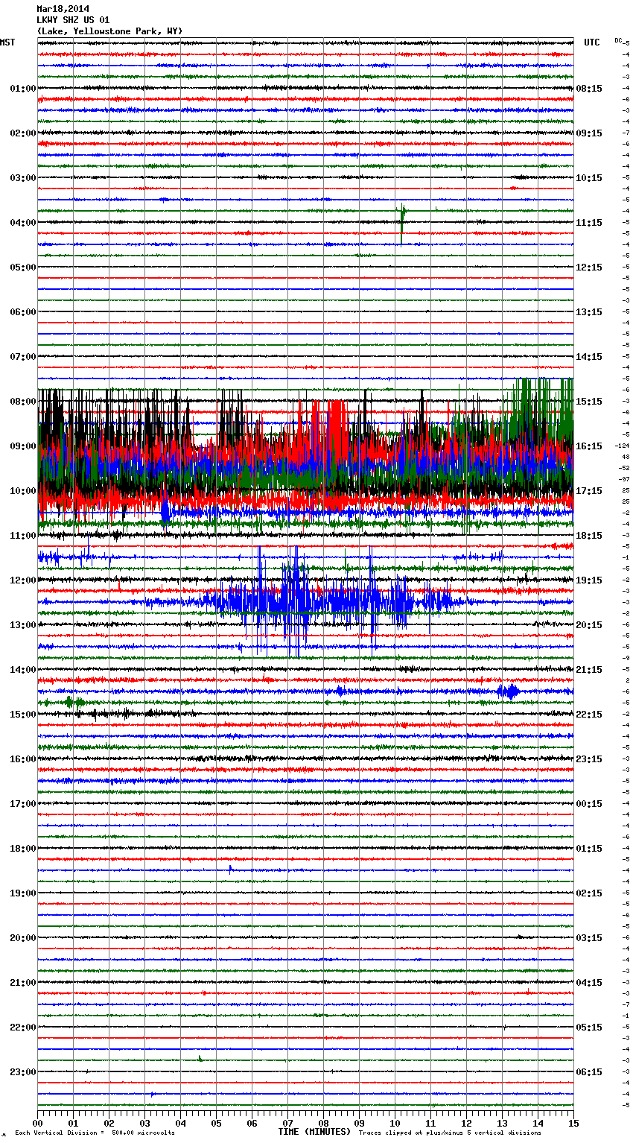Click the 08:15 UTC time label

coord(589,89)
